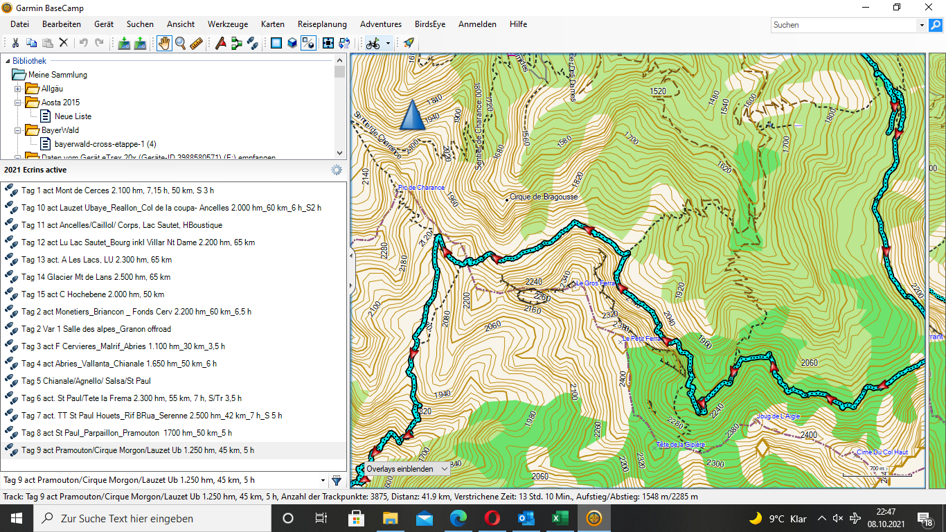Toggle the combined 2D/3D view button
The width and height of the screenshot is (946, 532).
[x=309, y=44]
